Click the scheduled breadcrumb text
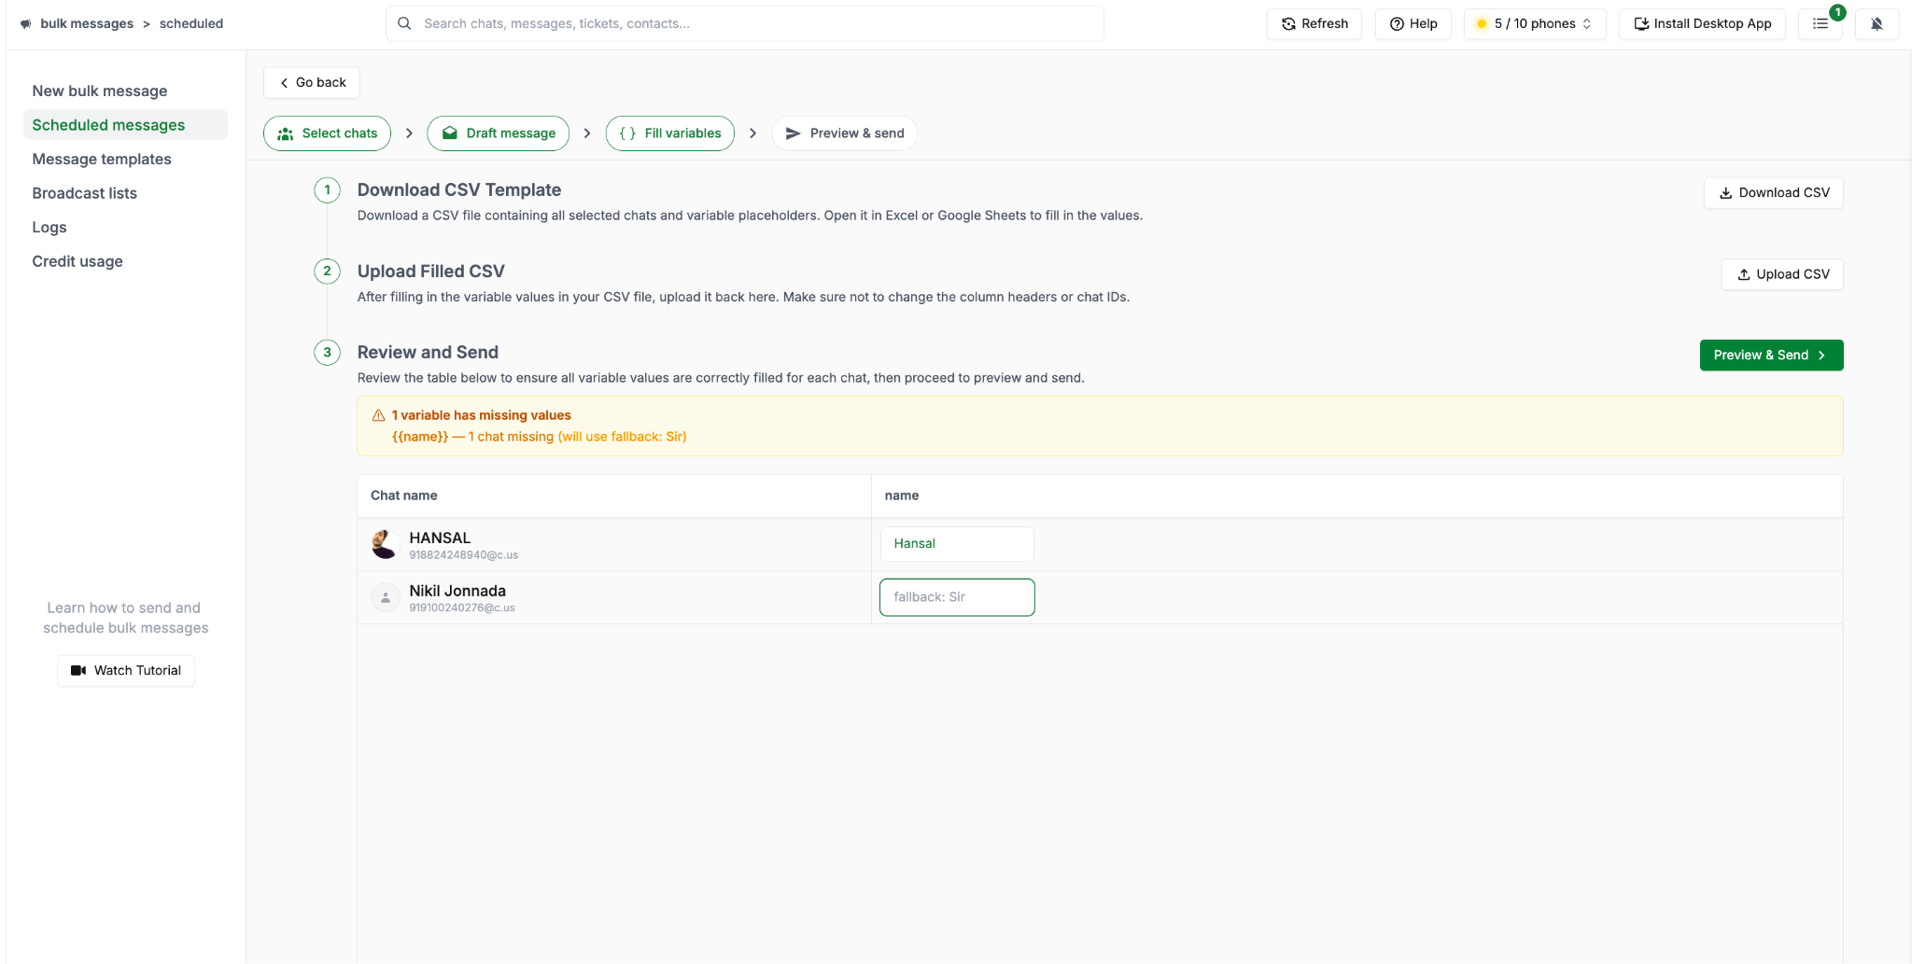The width and height of the screenshot is (1912, 964). tap(191, 23)
